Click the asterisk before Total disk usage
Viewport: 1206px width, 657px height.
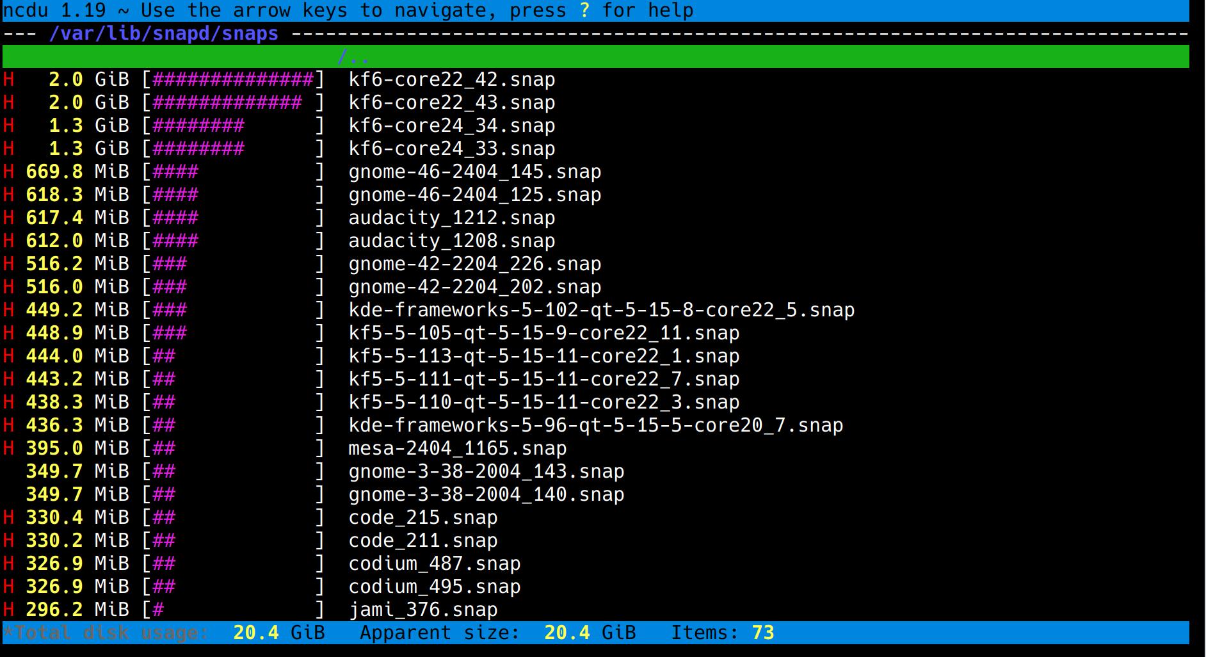point(8,633)
